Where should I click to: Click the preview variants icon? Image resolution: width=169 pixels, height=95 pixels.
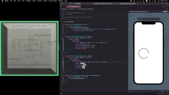[x=158, y=19]
